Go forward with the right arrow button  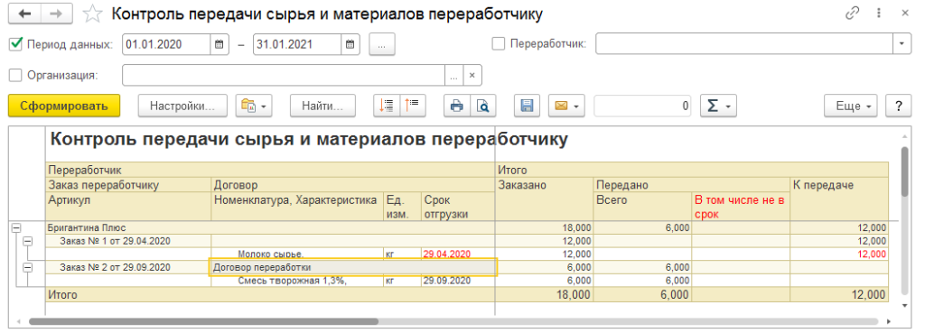57,14
